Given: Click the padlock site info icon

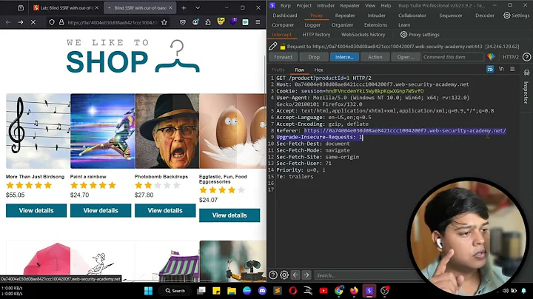Looking at the screenshot, I should pos(61,22).
